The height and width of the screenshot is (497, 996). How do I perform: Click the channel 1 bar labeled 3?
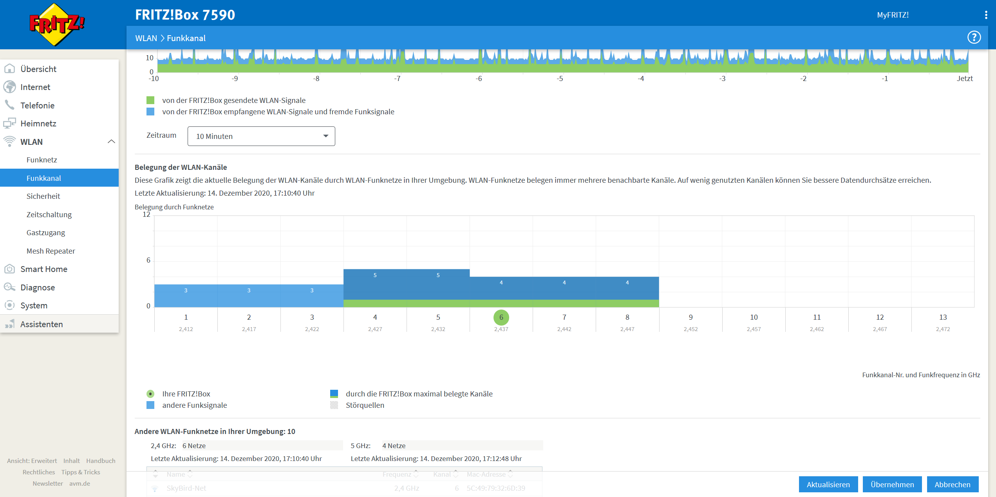pos(186,296)
